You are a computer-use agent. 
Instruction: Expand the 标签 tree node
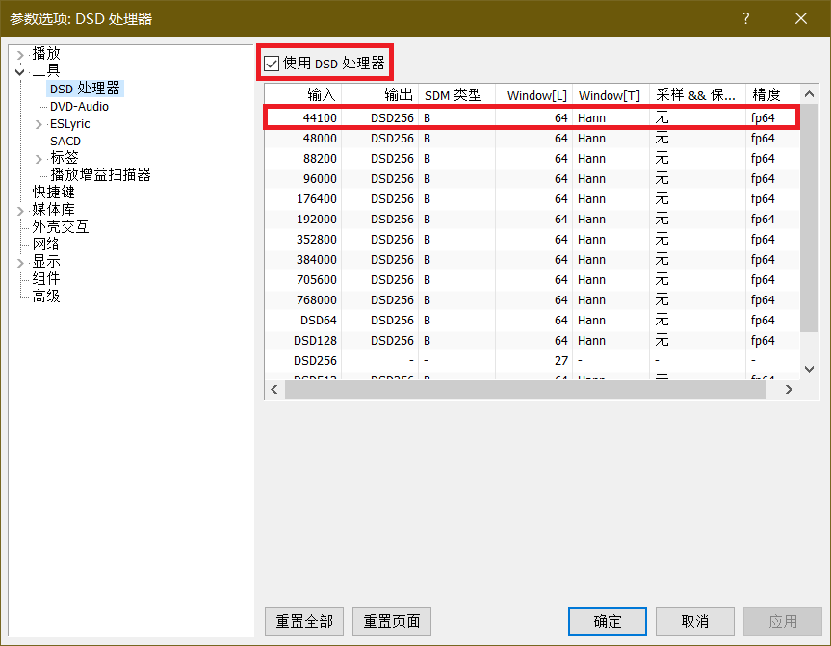point(39,158)
